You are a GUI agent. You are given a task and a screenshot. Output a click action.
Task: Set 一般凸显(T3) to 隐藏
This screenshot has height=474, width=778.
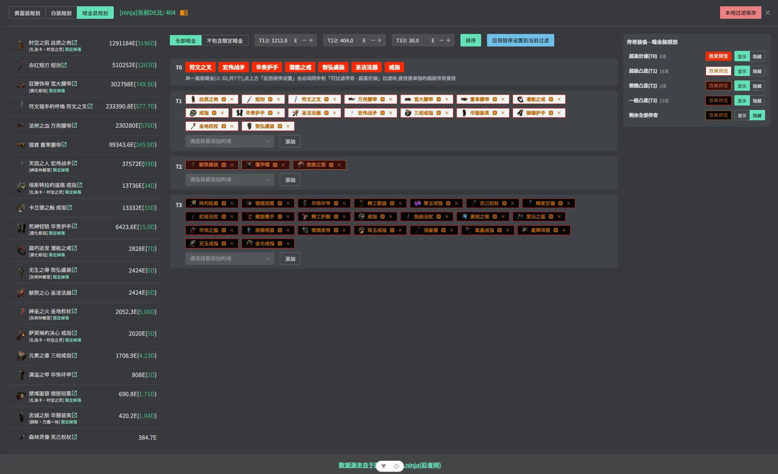pyautogui.click(x=757, y=101)
